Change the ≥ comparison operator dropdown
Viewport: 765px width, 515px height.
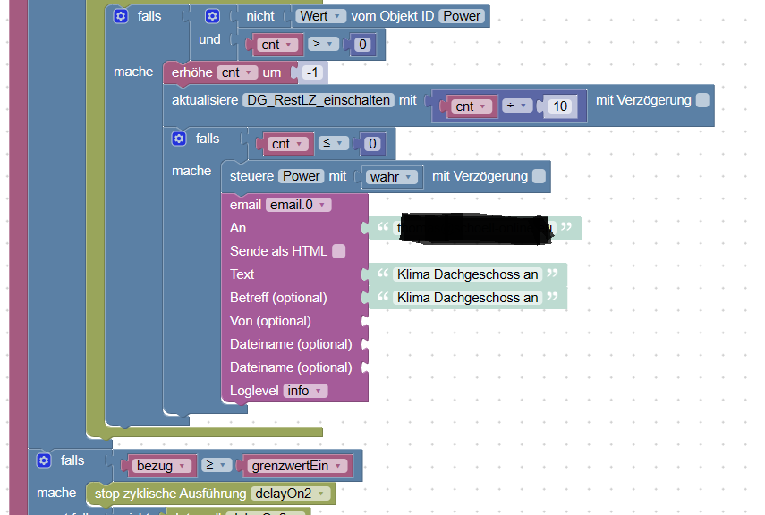point(217,465)
